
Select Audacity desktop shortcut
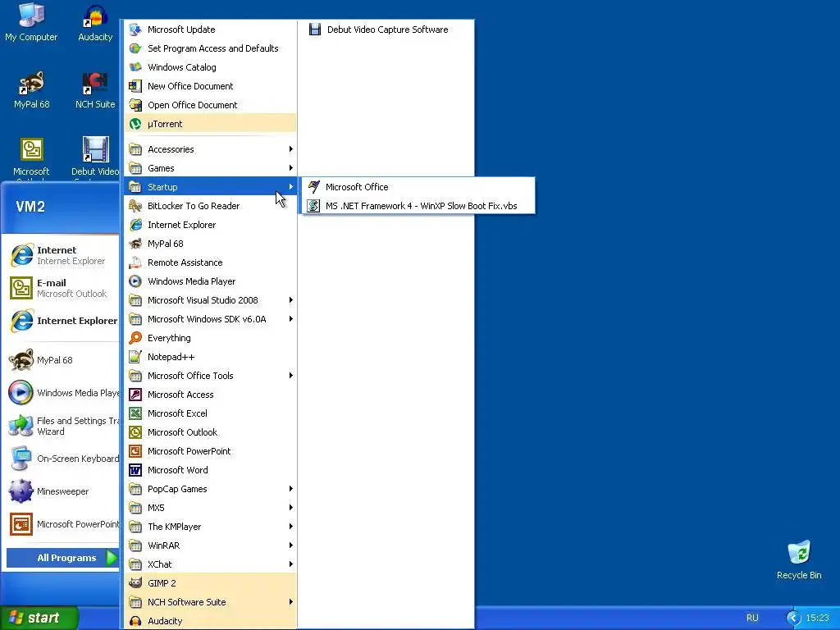pos(95,22)
